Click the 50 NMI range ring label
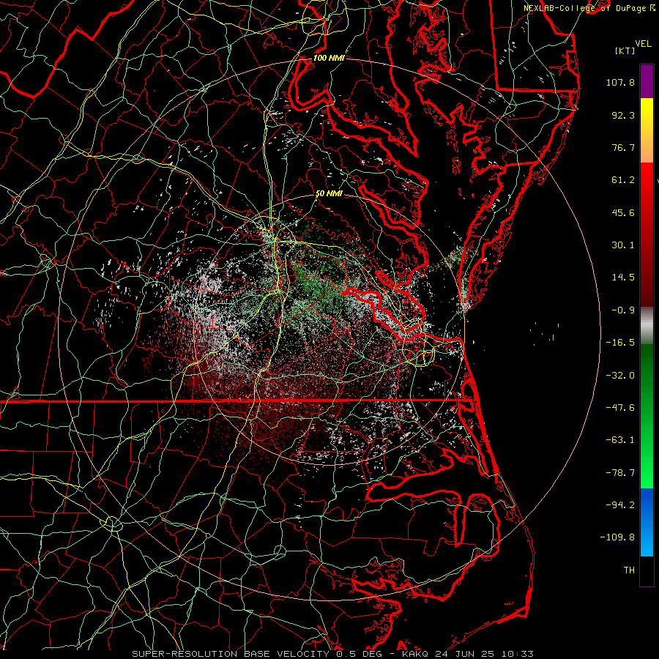This screenshot has height=659, width=659. 329,193
